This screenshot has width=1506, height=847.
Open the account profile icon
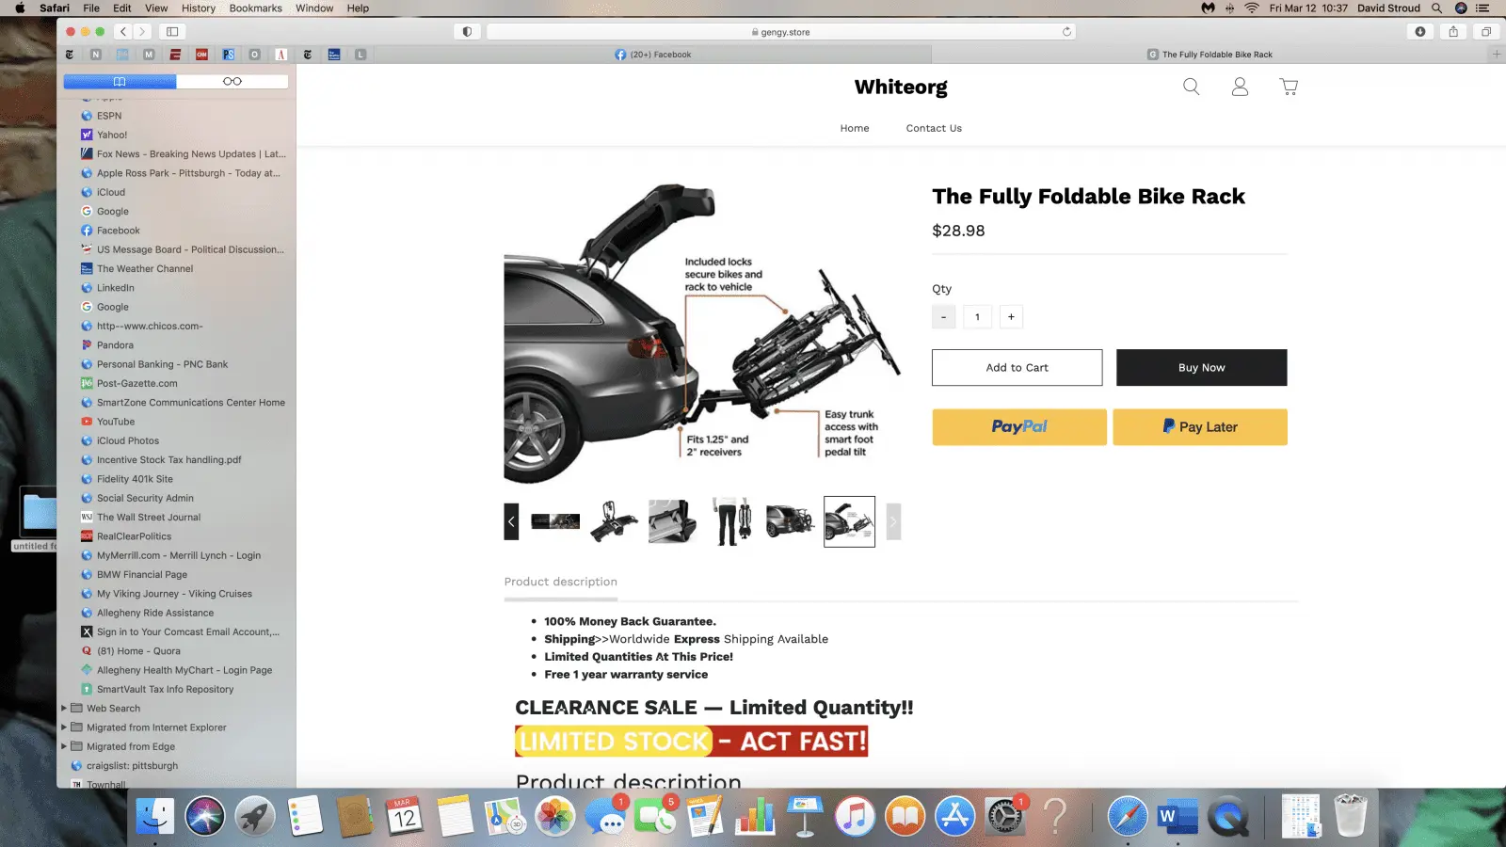click(x=1240, y=87)
